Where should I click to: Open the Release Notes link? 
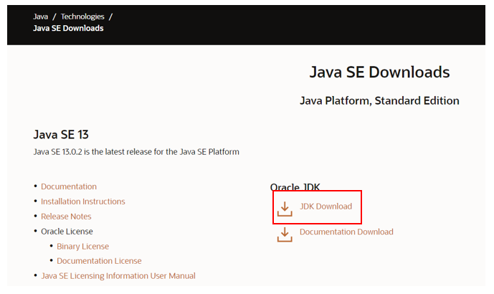coord(66,217)
